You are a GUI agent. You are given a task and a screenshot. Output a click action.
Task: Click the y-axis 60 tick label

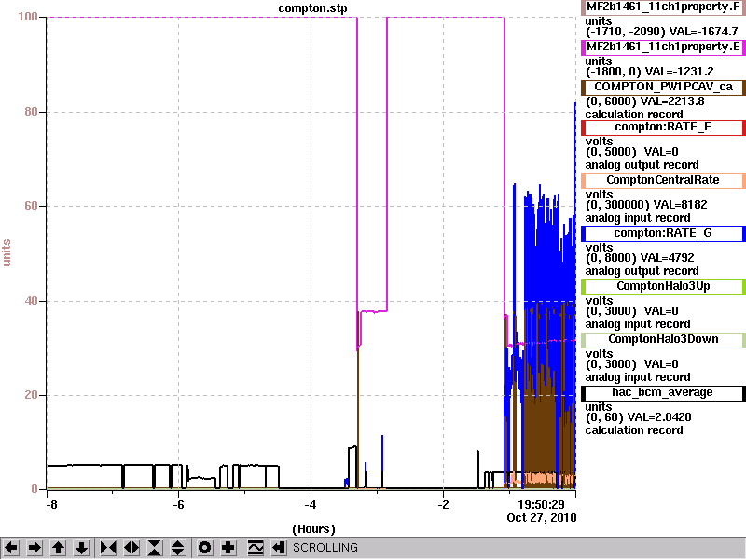(x=32, y=206)
